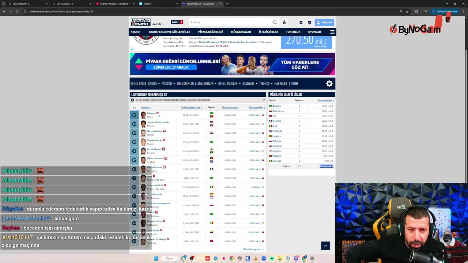Open Bitwarden icon in the taskbar

pos(248,258)
